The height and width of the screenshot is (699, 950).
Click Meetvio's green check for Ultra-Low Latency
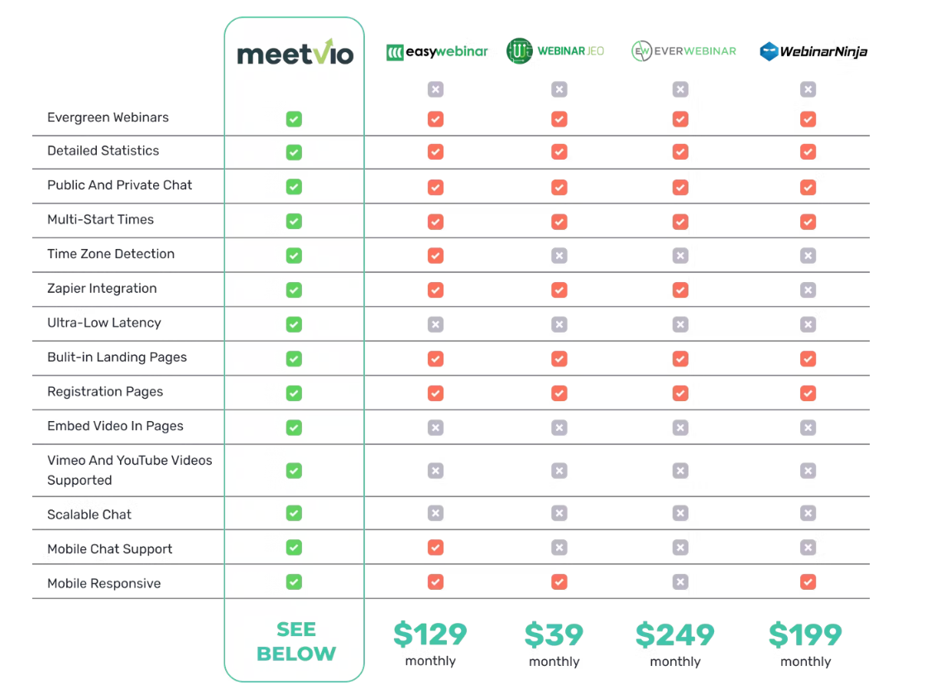(294, 324)
